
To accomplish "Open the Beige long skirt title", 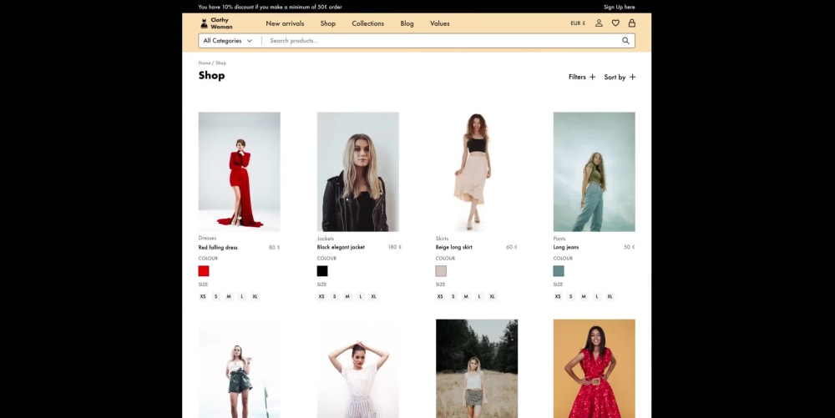I will click(453, 247).
